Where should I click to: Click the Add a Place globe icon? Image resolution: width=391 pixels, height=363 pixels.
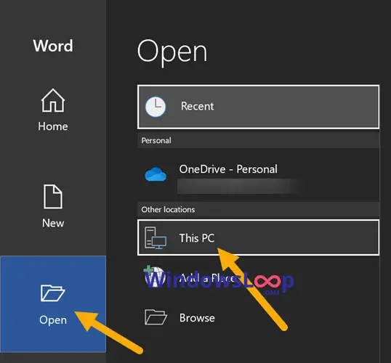[154, 276]
